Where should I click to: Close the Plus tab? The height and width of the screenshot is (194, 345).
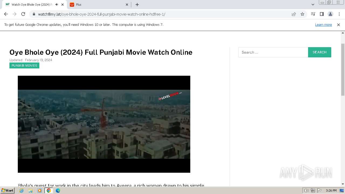point(127,5)
